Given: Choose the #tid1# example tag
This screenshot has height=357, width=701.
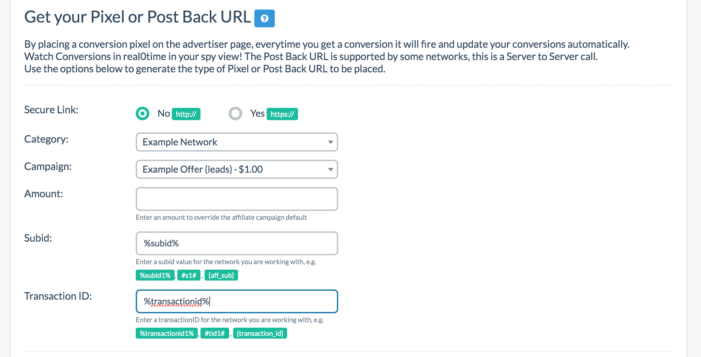Looking at the screenshot, I should [x=214, y=333].
